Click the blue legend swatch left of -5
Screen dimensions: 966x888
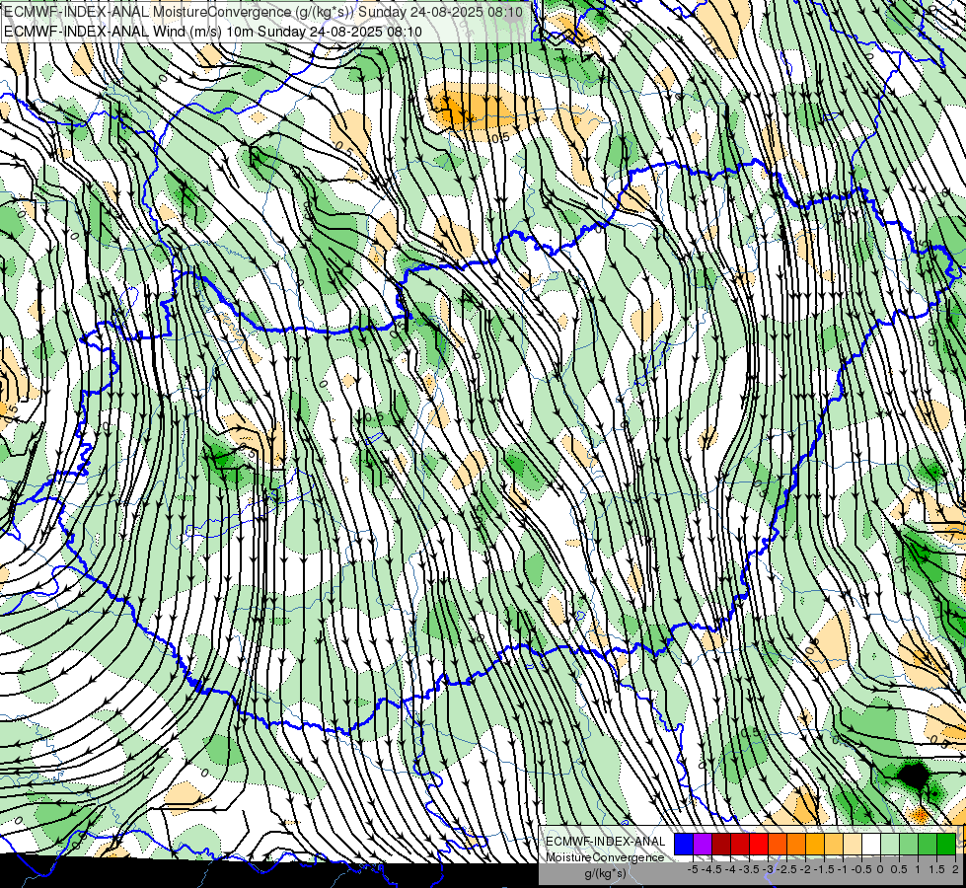coord(684,844)
